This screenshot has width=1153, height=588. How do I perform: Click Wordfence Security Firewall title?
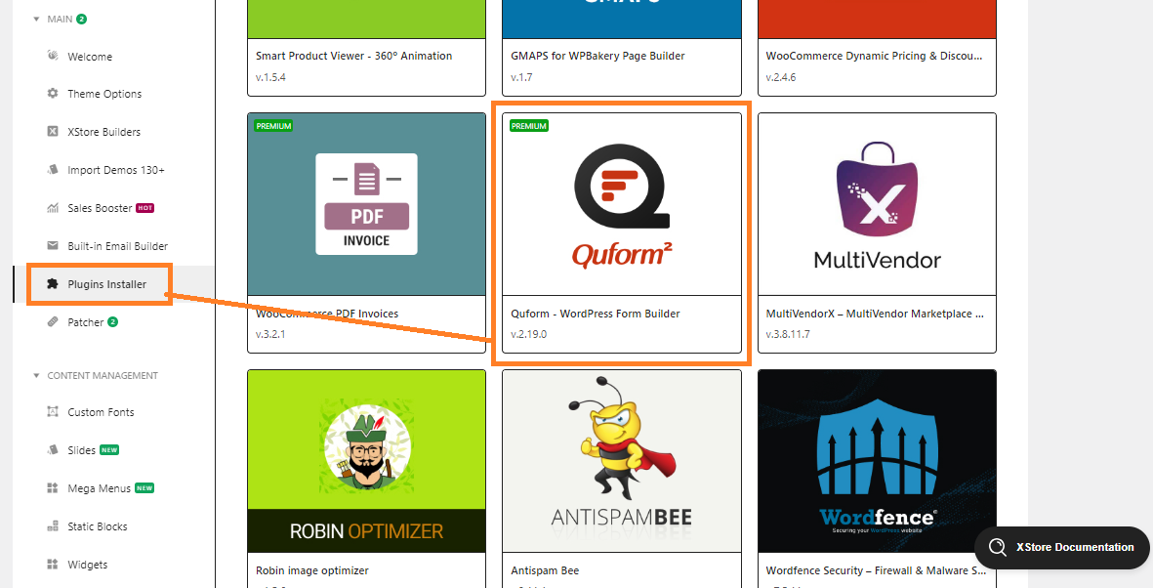tap(877, 570)
